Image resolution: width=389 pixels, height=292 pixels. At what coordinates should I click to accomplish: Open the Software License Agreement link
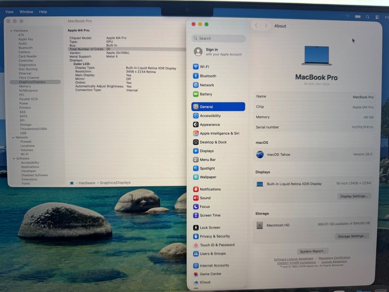pyautogui.click(x=293, y=259)
